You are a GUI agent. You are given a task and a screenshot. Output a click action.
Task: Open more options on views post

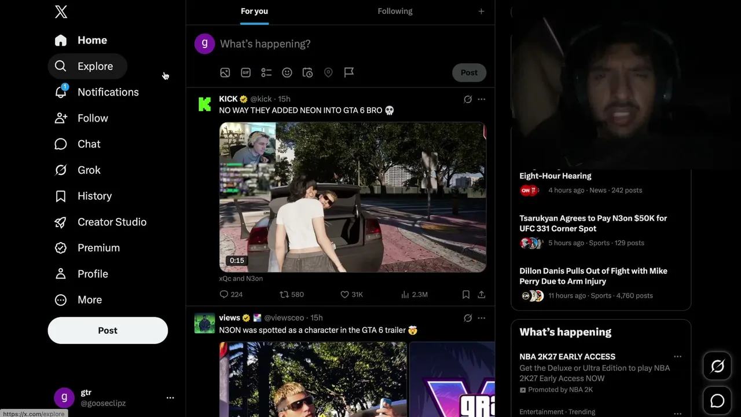tap(481, 318)
